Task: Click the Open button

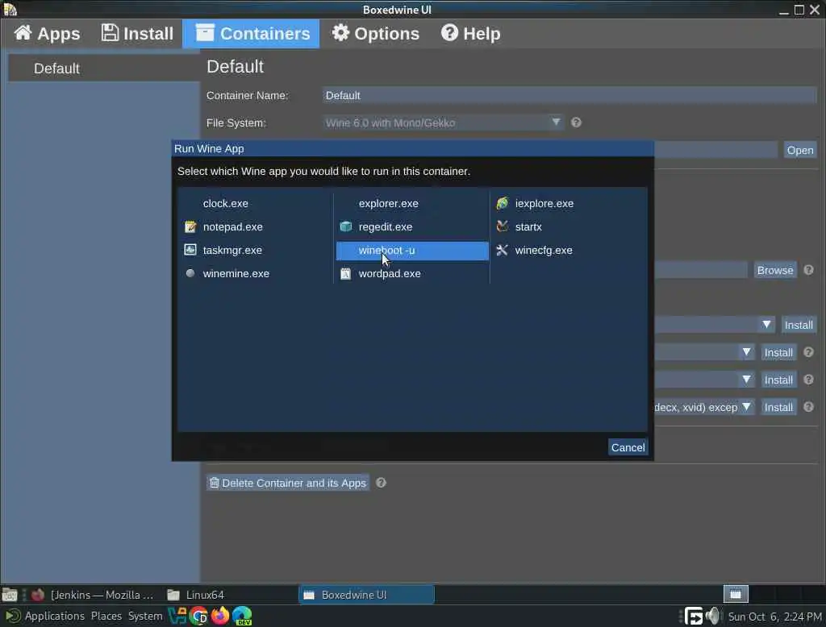Action: [799, 150]
